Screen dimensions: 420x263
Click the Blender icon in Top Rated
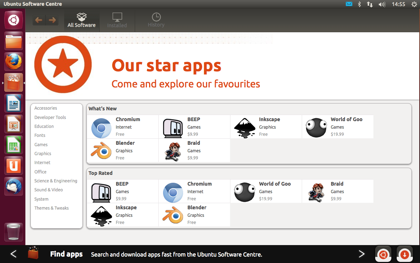click(x=173, y=215)
